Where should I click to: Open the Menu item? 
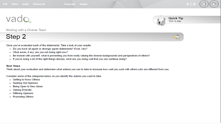pyautogui.click(x=15, y=4)
